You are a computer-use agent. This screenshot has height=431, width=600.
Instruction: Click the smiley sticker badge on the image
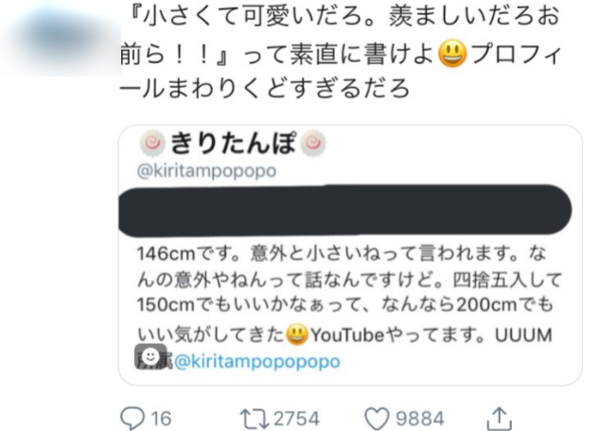(x=150, y=357)
